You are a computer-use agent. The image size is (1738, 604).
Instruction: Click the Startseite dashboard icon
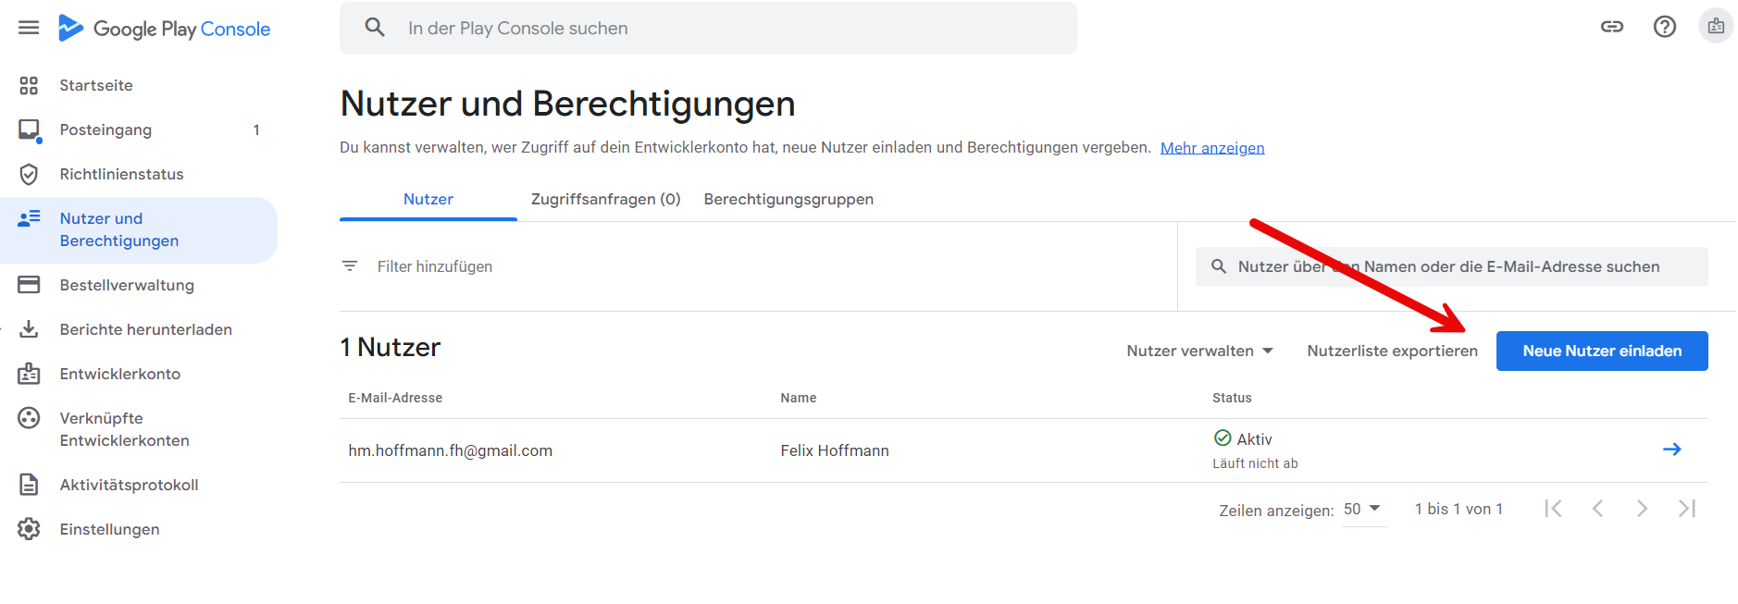tap(29, 85)
